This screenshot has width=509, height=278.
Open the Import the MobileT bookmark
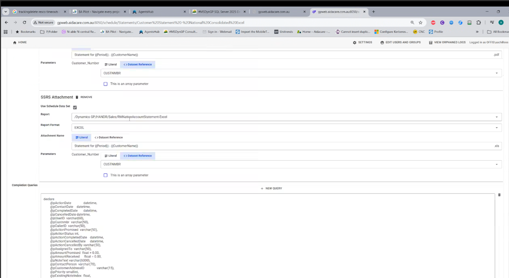252,32
